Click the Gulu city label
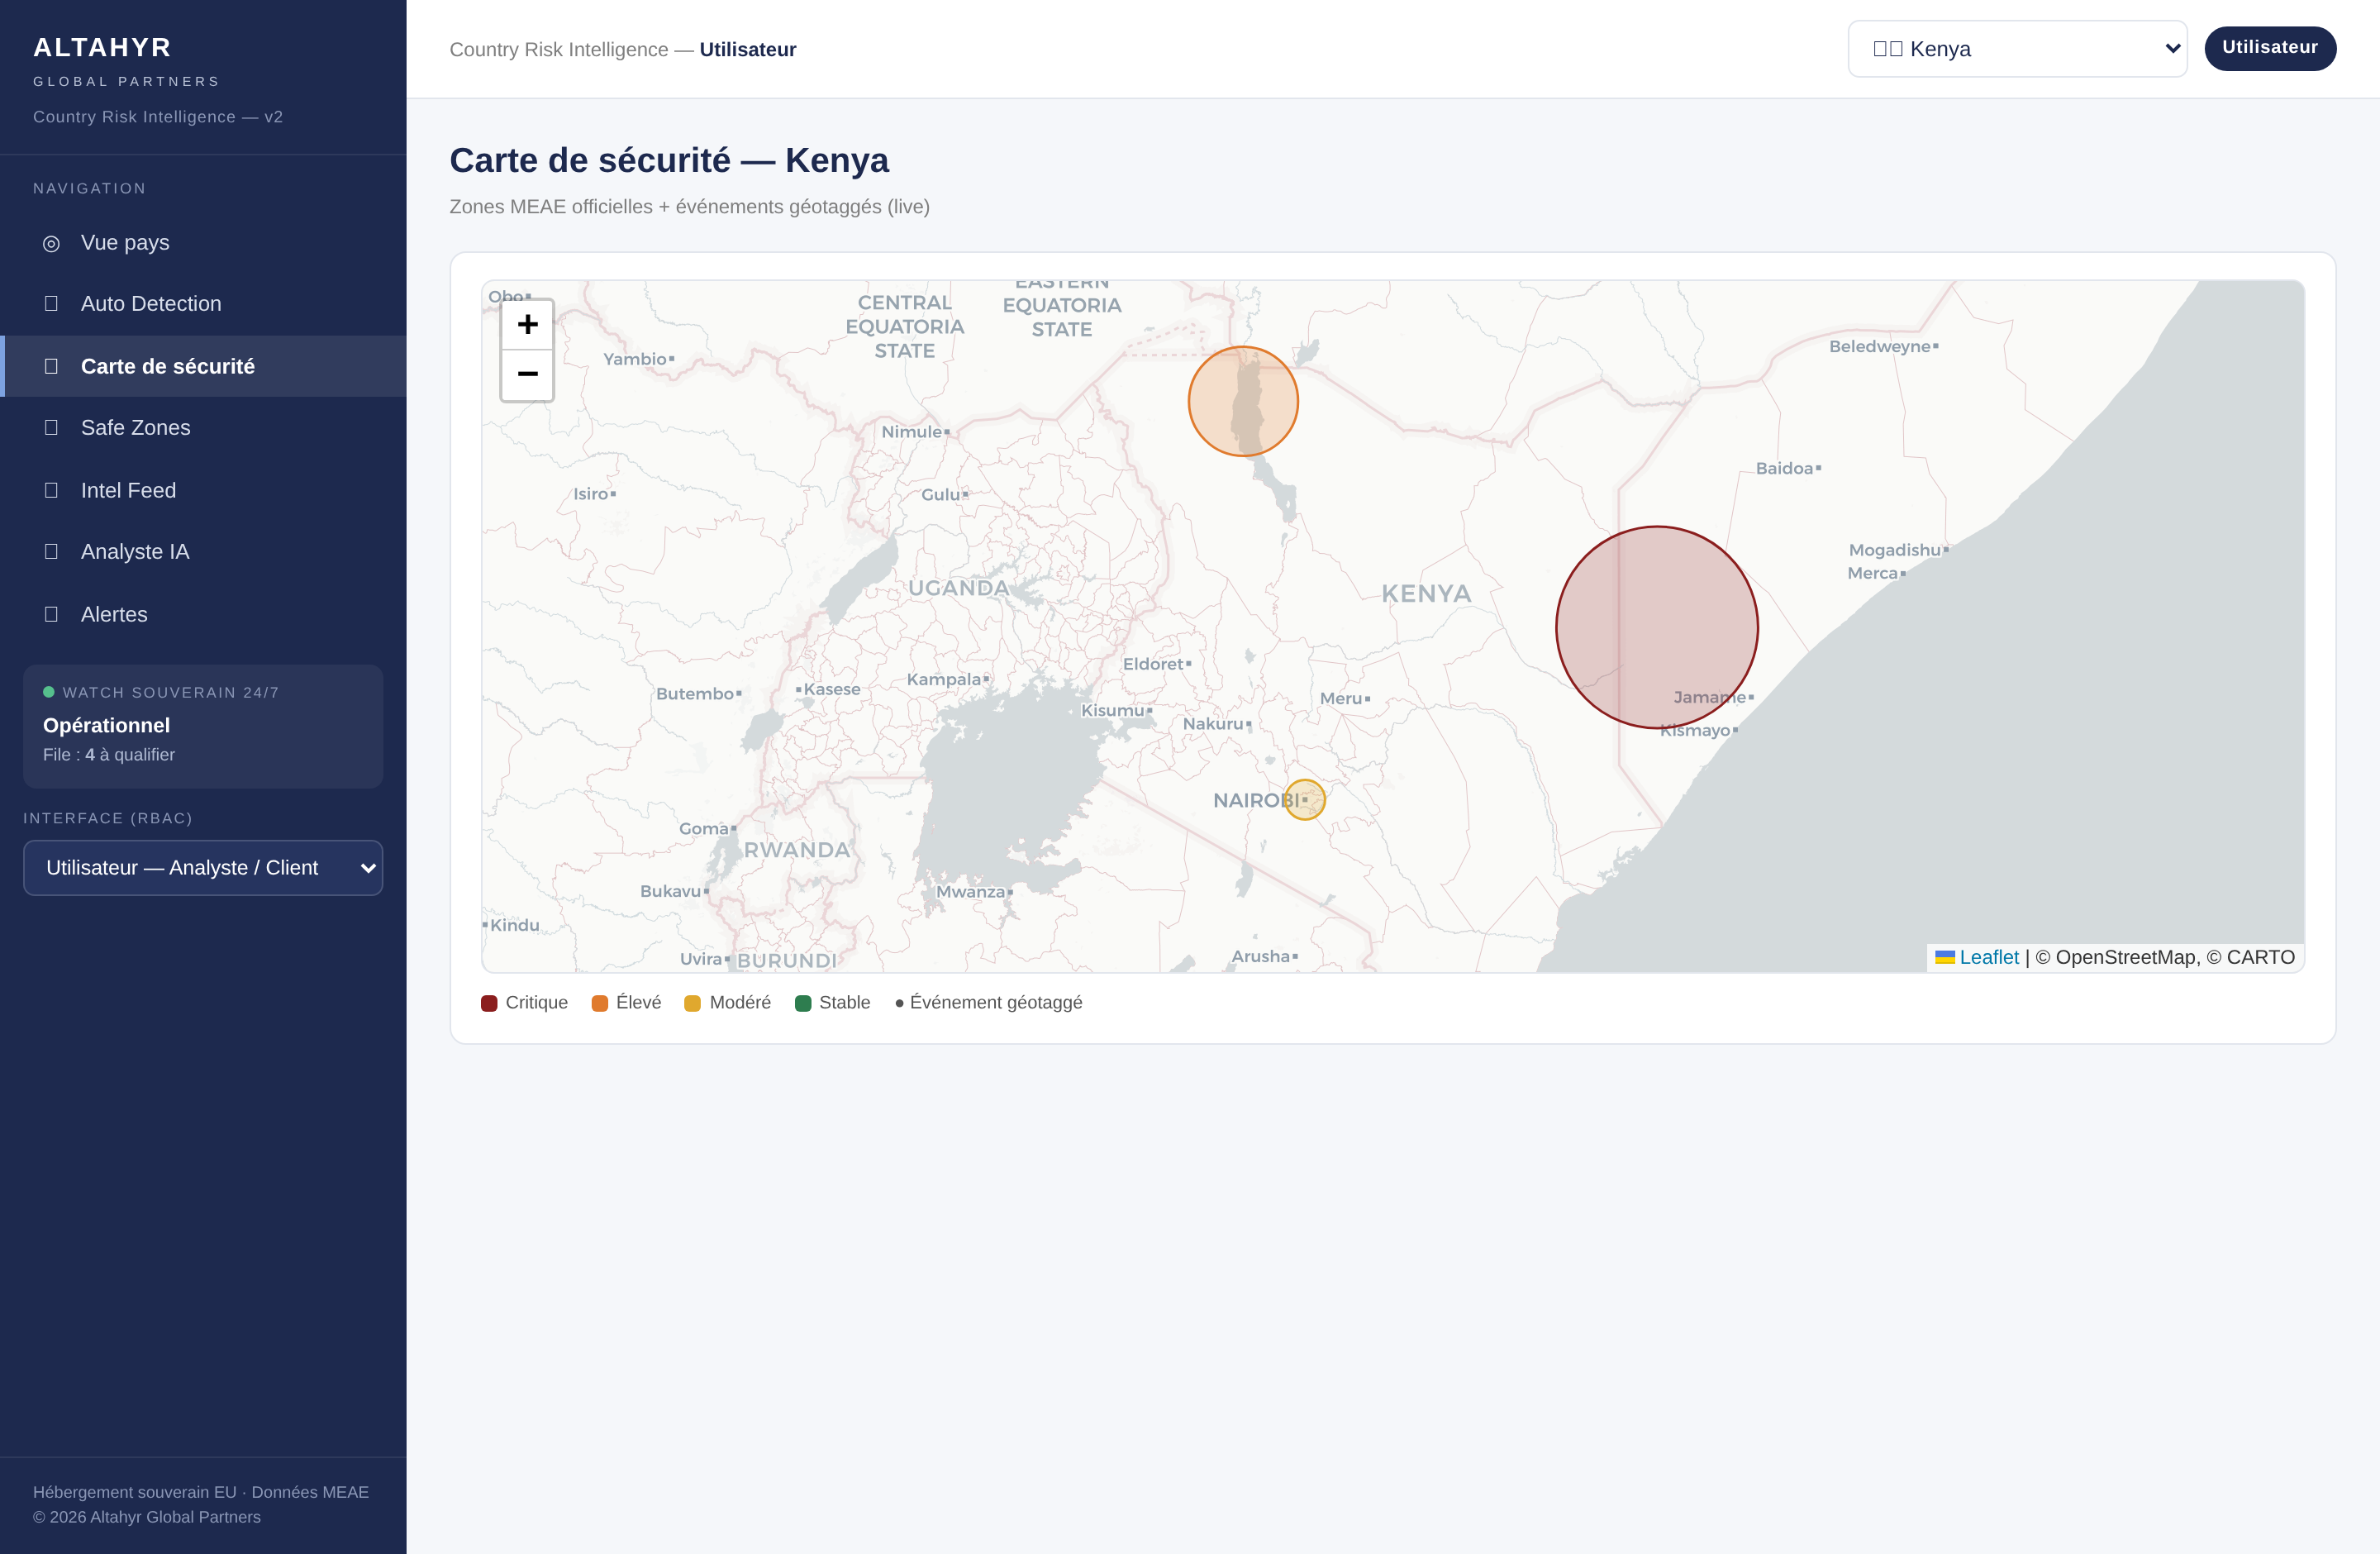The width and height of the screenshot is (2380, 1554). coord(941,494)
